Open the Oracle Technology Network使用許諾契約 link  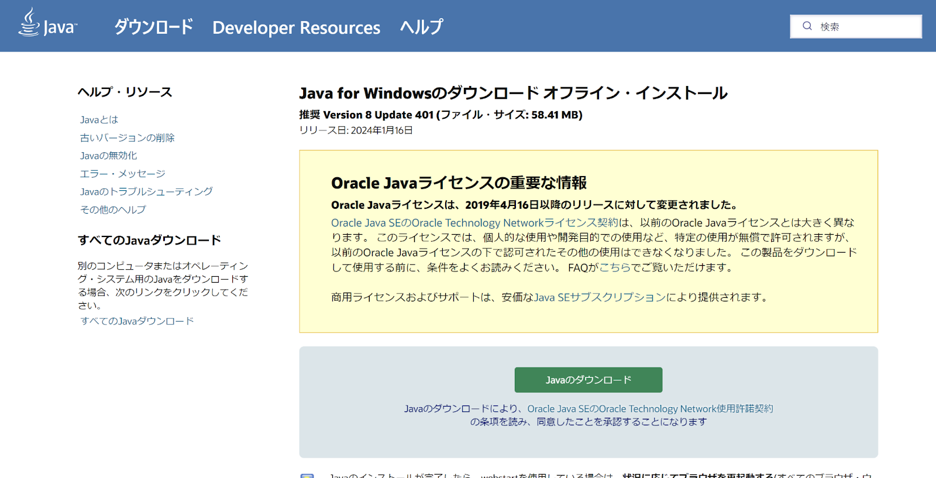point(650,408)
